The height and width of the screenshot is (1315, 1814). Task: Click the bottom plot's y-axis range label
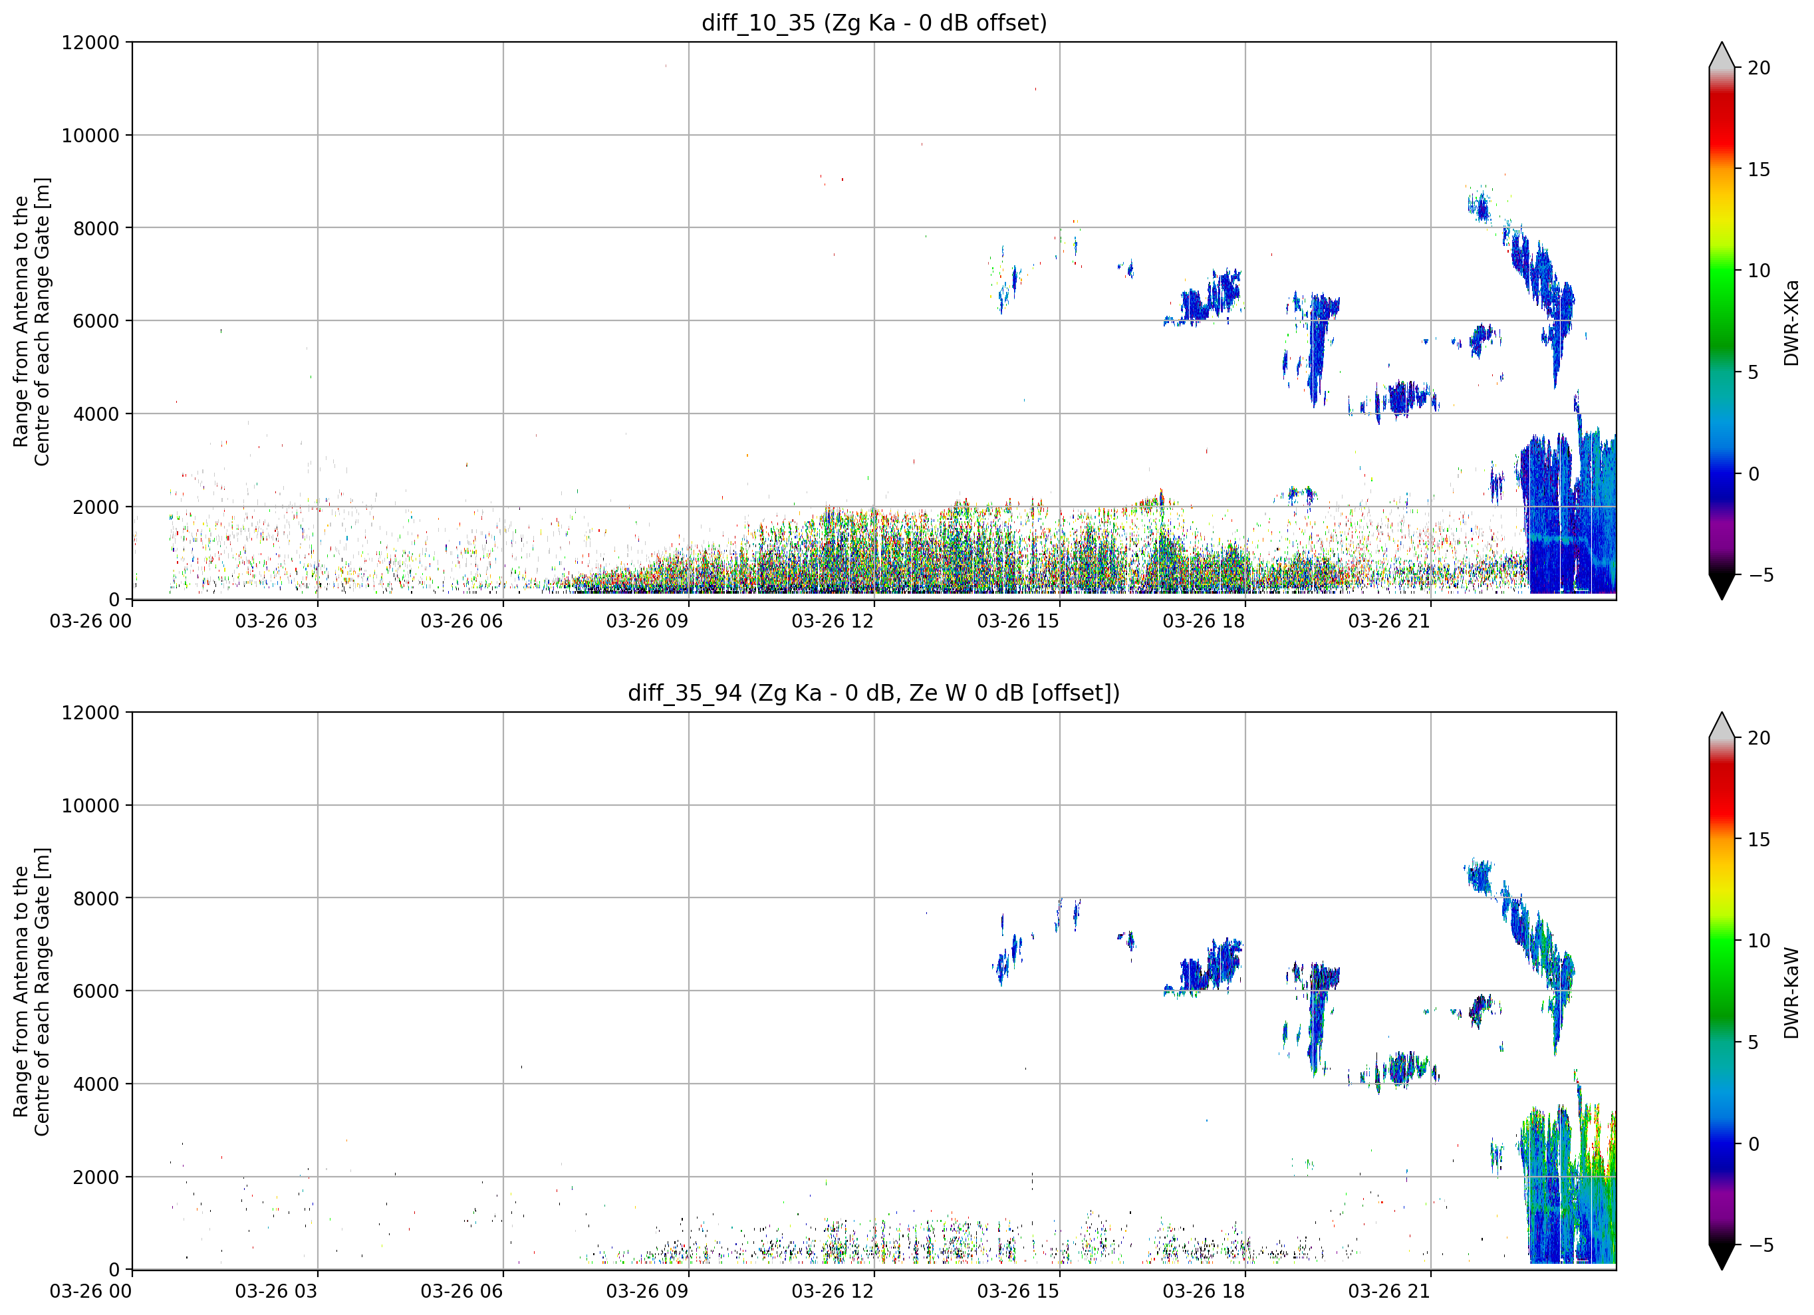tap(32, 992)
